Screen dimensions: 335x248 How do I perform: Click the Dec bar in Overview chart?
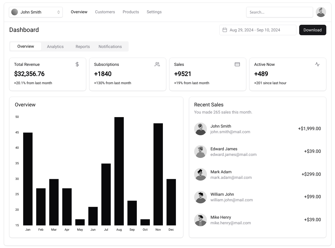pos(171,202)
